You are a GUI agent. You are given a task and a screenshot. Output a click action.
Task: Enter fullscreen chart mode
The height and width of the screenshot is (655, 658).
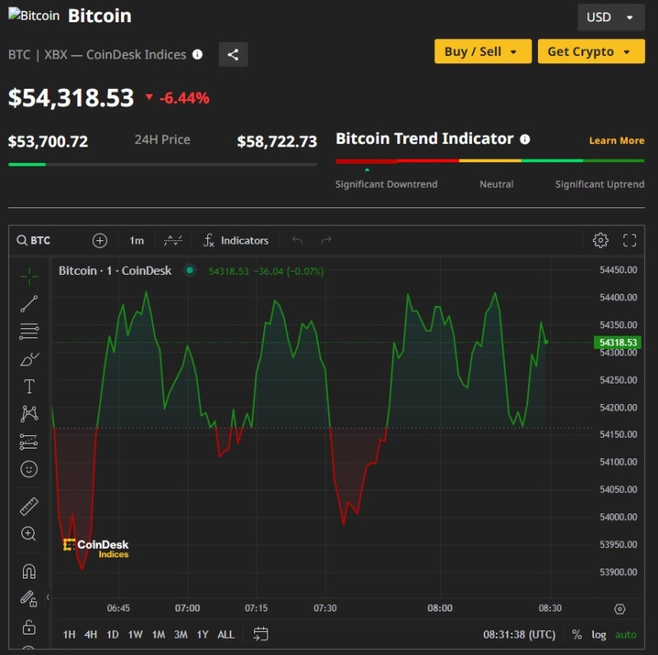click(x=630, y=240)
